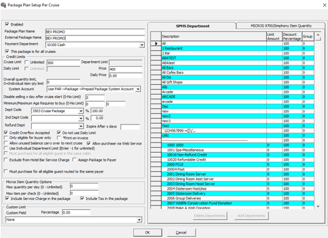Click the OK button
328x238 pixels.
(x=147, y=232)
